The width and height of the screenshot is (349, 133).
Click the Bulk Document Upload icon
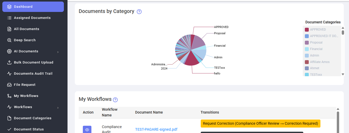(x=9, y=62)
